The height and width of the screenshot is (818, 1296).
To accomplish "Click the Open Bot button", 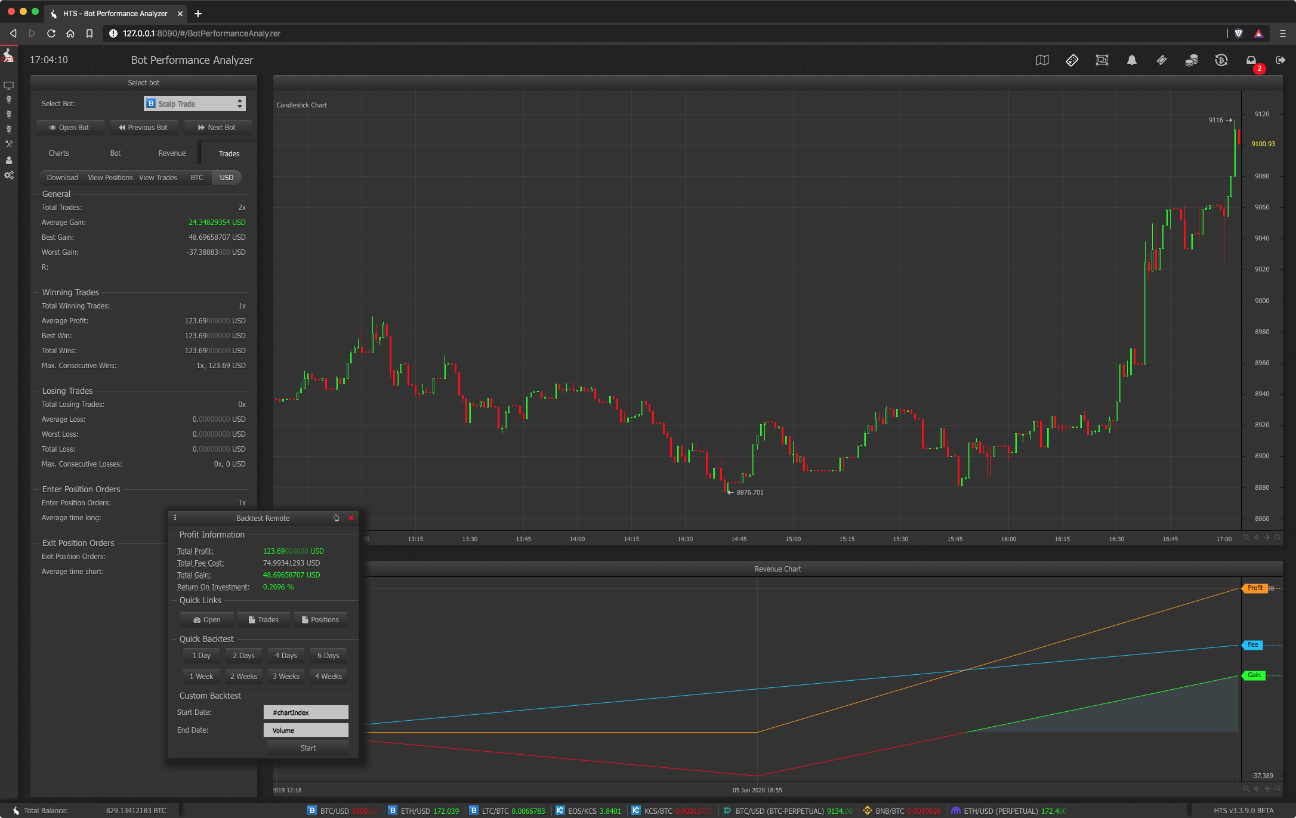I will [x=69, y=128].
